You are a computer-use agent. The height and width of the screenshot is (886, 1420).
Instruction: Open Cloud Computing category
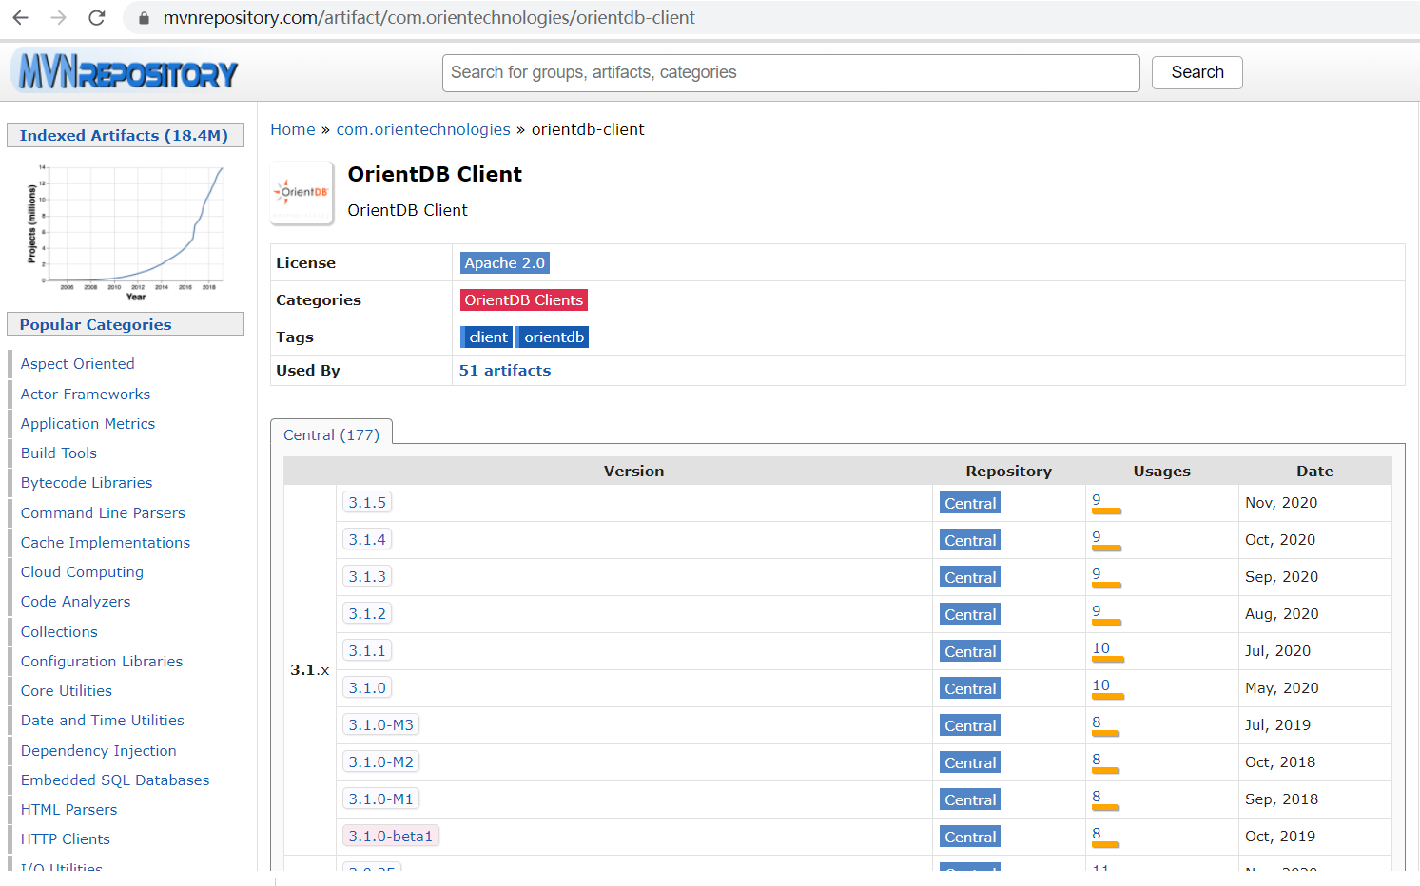click(82, 571)
